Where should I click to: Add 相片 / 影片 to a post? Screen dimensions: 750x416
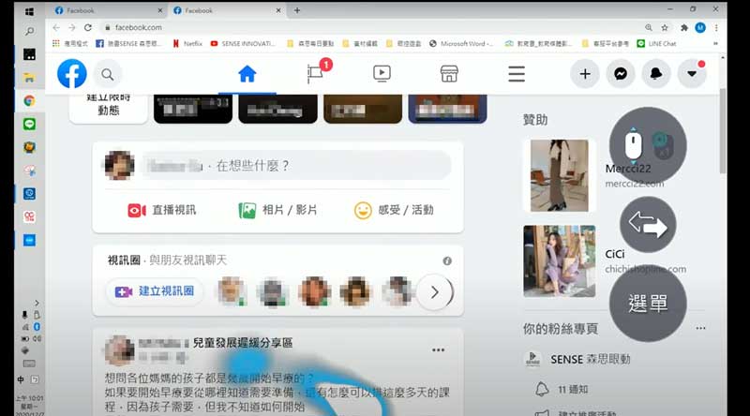[277, 211]
